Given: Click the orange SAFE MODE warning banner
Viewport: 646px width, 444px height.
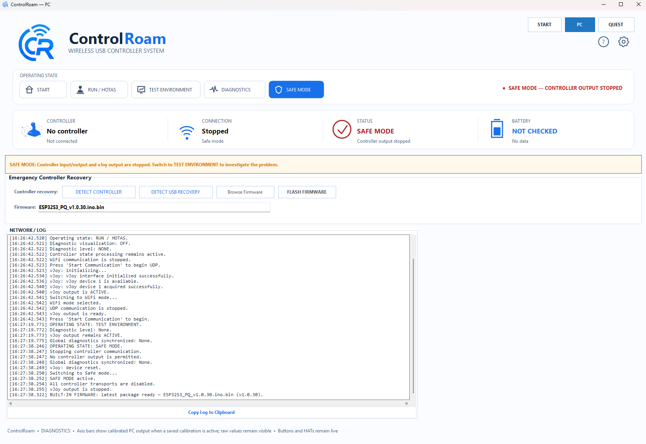Looking at the screenshot, I should 323,165.
